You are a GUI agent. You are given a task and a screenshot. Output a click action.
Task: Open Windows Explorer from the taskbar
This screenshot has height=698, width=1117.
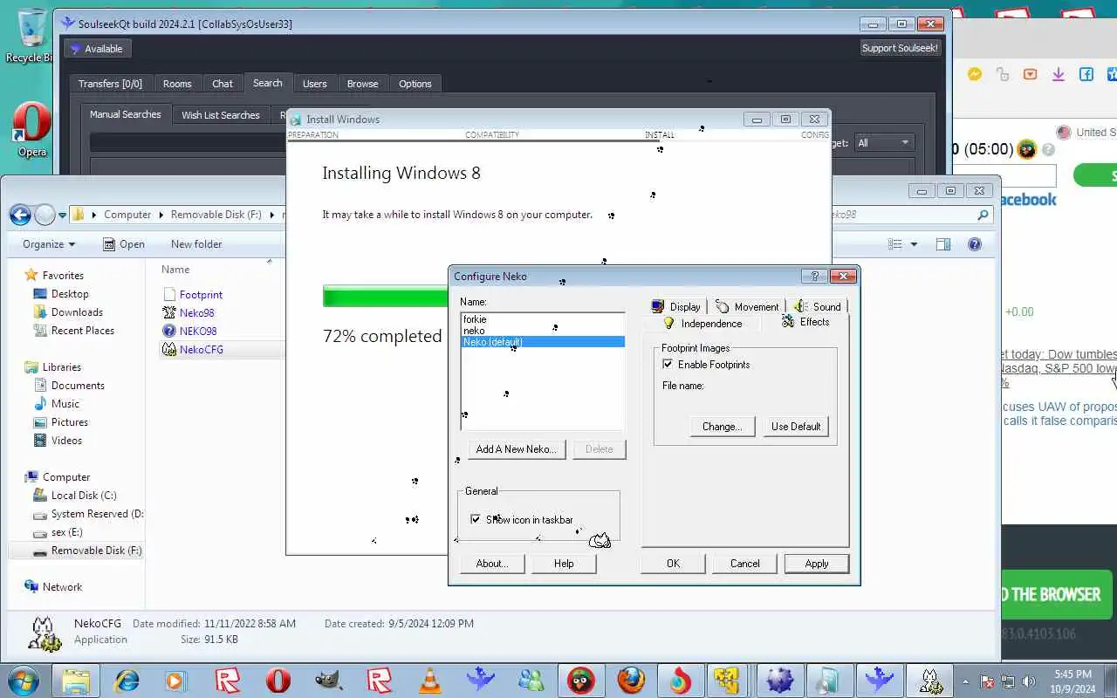(x=76, y=681)
